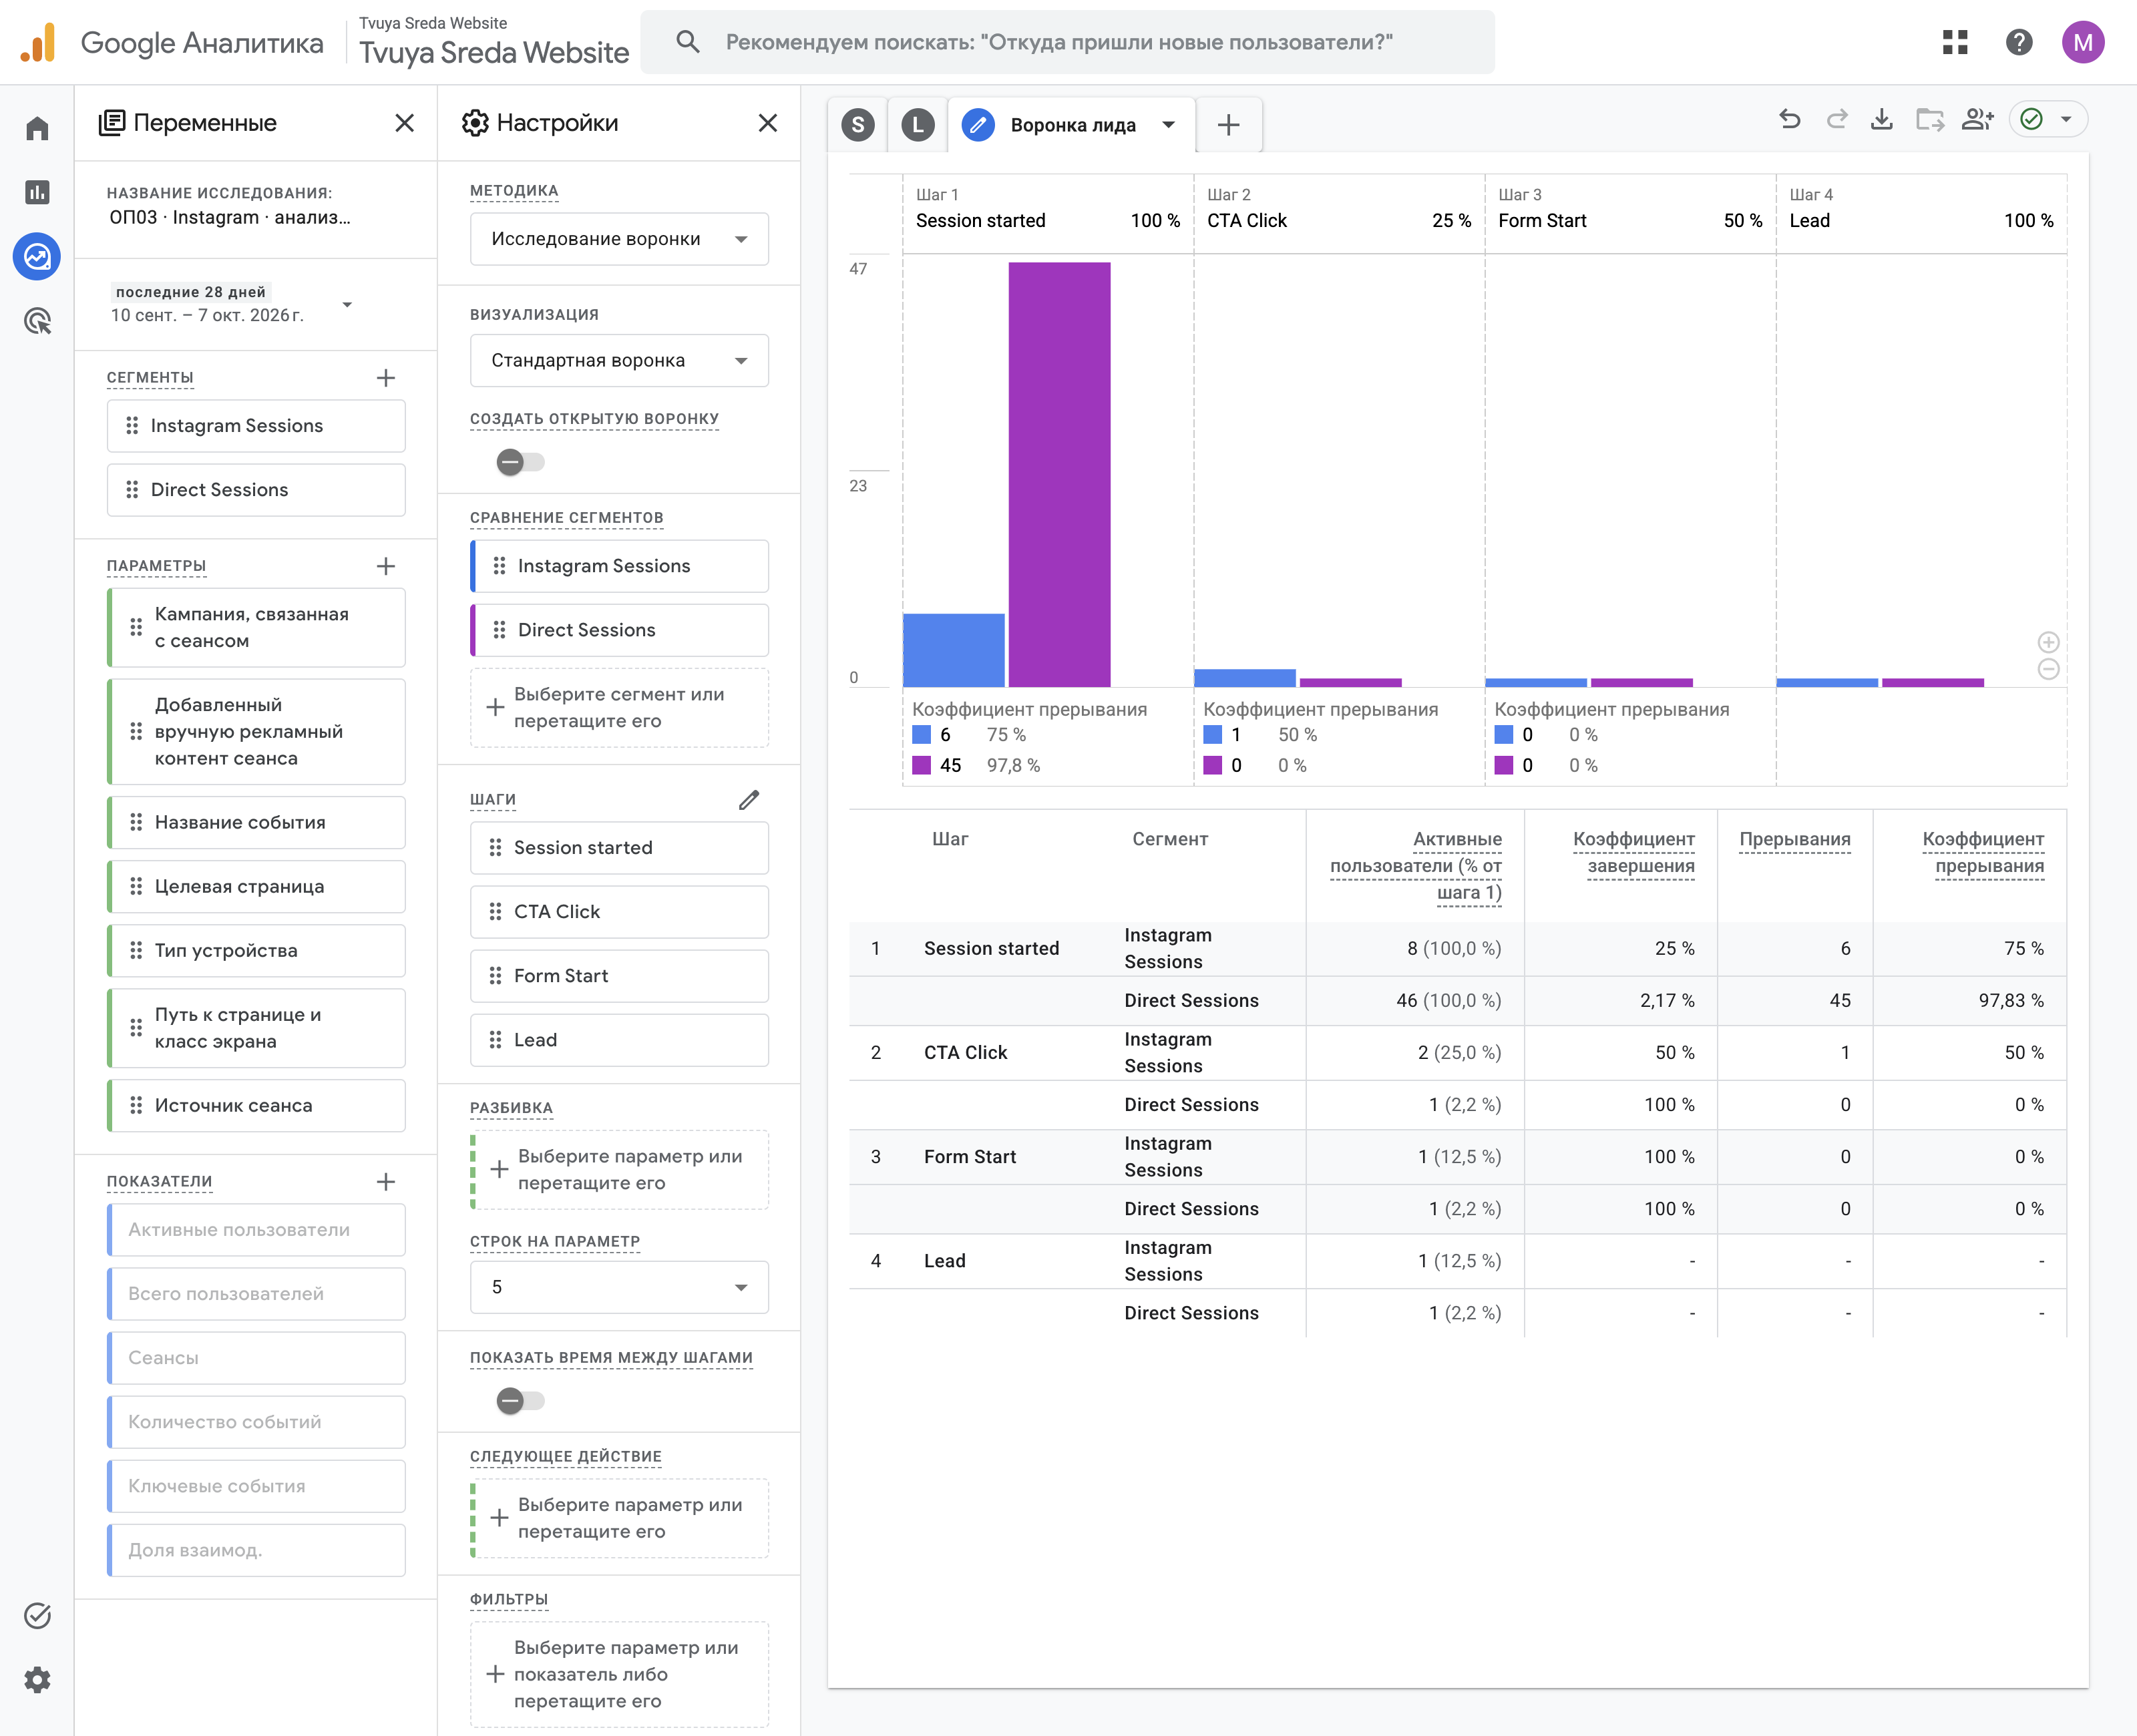Add a new metric in Показатели
The width and height of the screenshot is (2137, 1736).
click(x=386, y=1182)
